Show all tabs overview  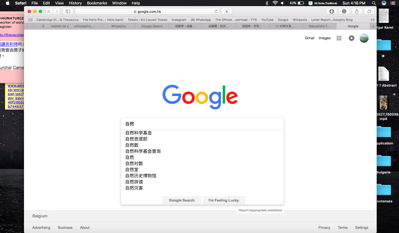pyautogui.click(x=369, y=11)
